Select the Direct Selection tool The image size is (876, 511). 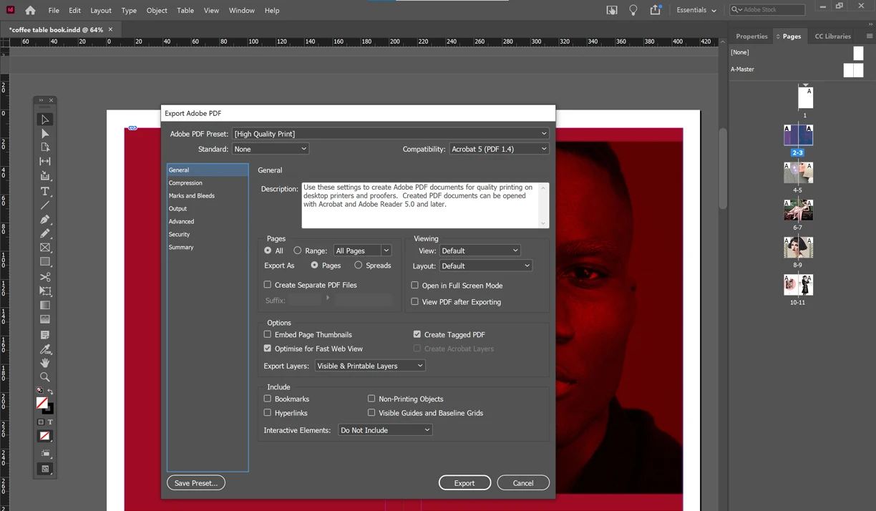pyautogui.click(x=45, y=134)
